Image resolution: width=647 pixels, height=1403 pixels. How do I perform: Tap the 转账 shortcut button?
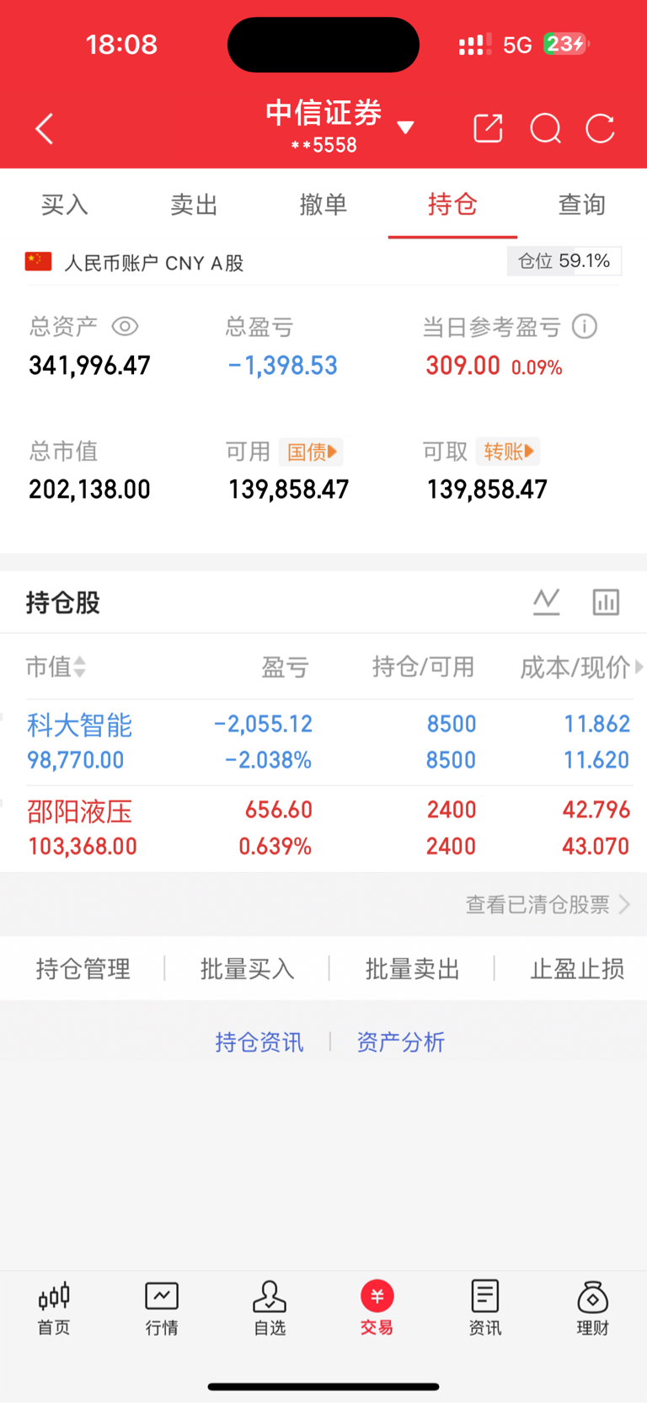(508, 452)
